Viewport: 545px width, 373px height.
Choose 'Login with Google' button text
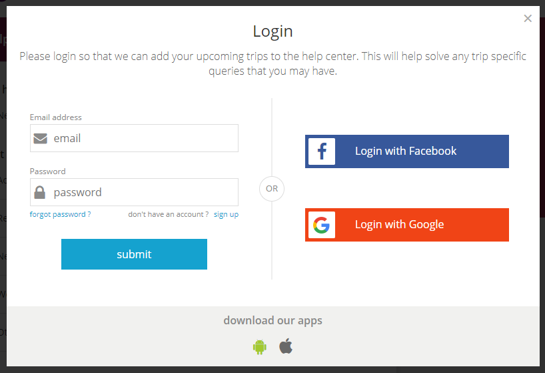coord(399,224)
